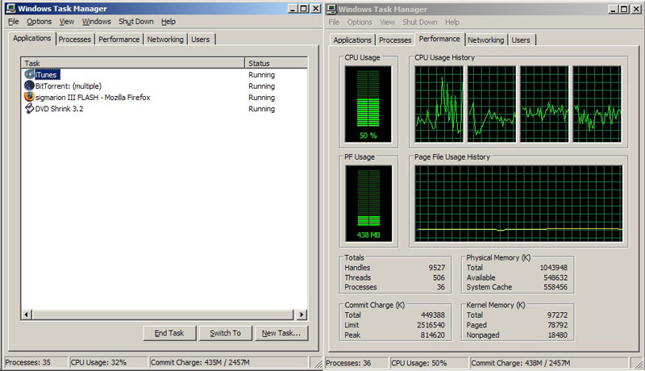Select Applications tab in left window
645x371 pixels.
point(31,38)
